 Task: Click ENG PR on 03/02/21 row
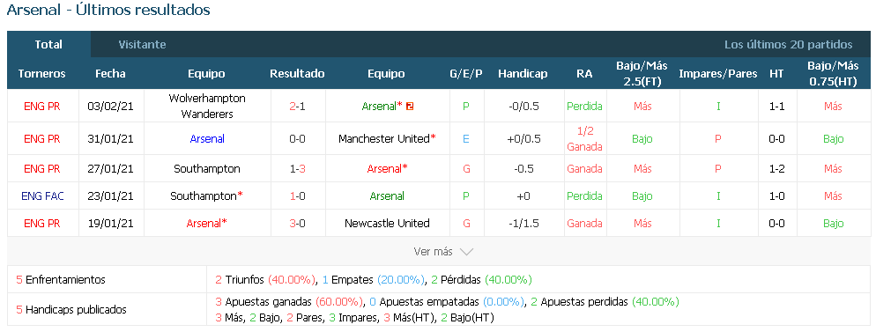pos(42,106)
